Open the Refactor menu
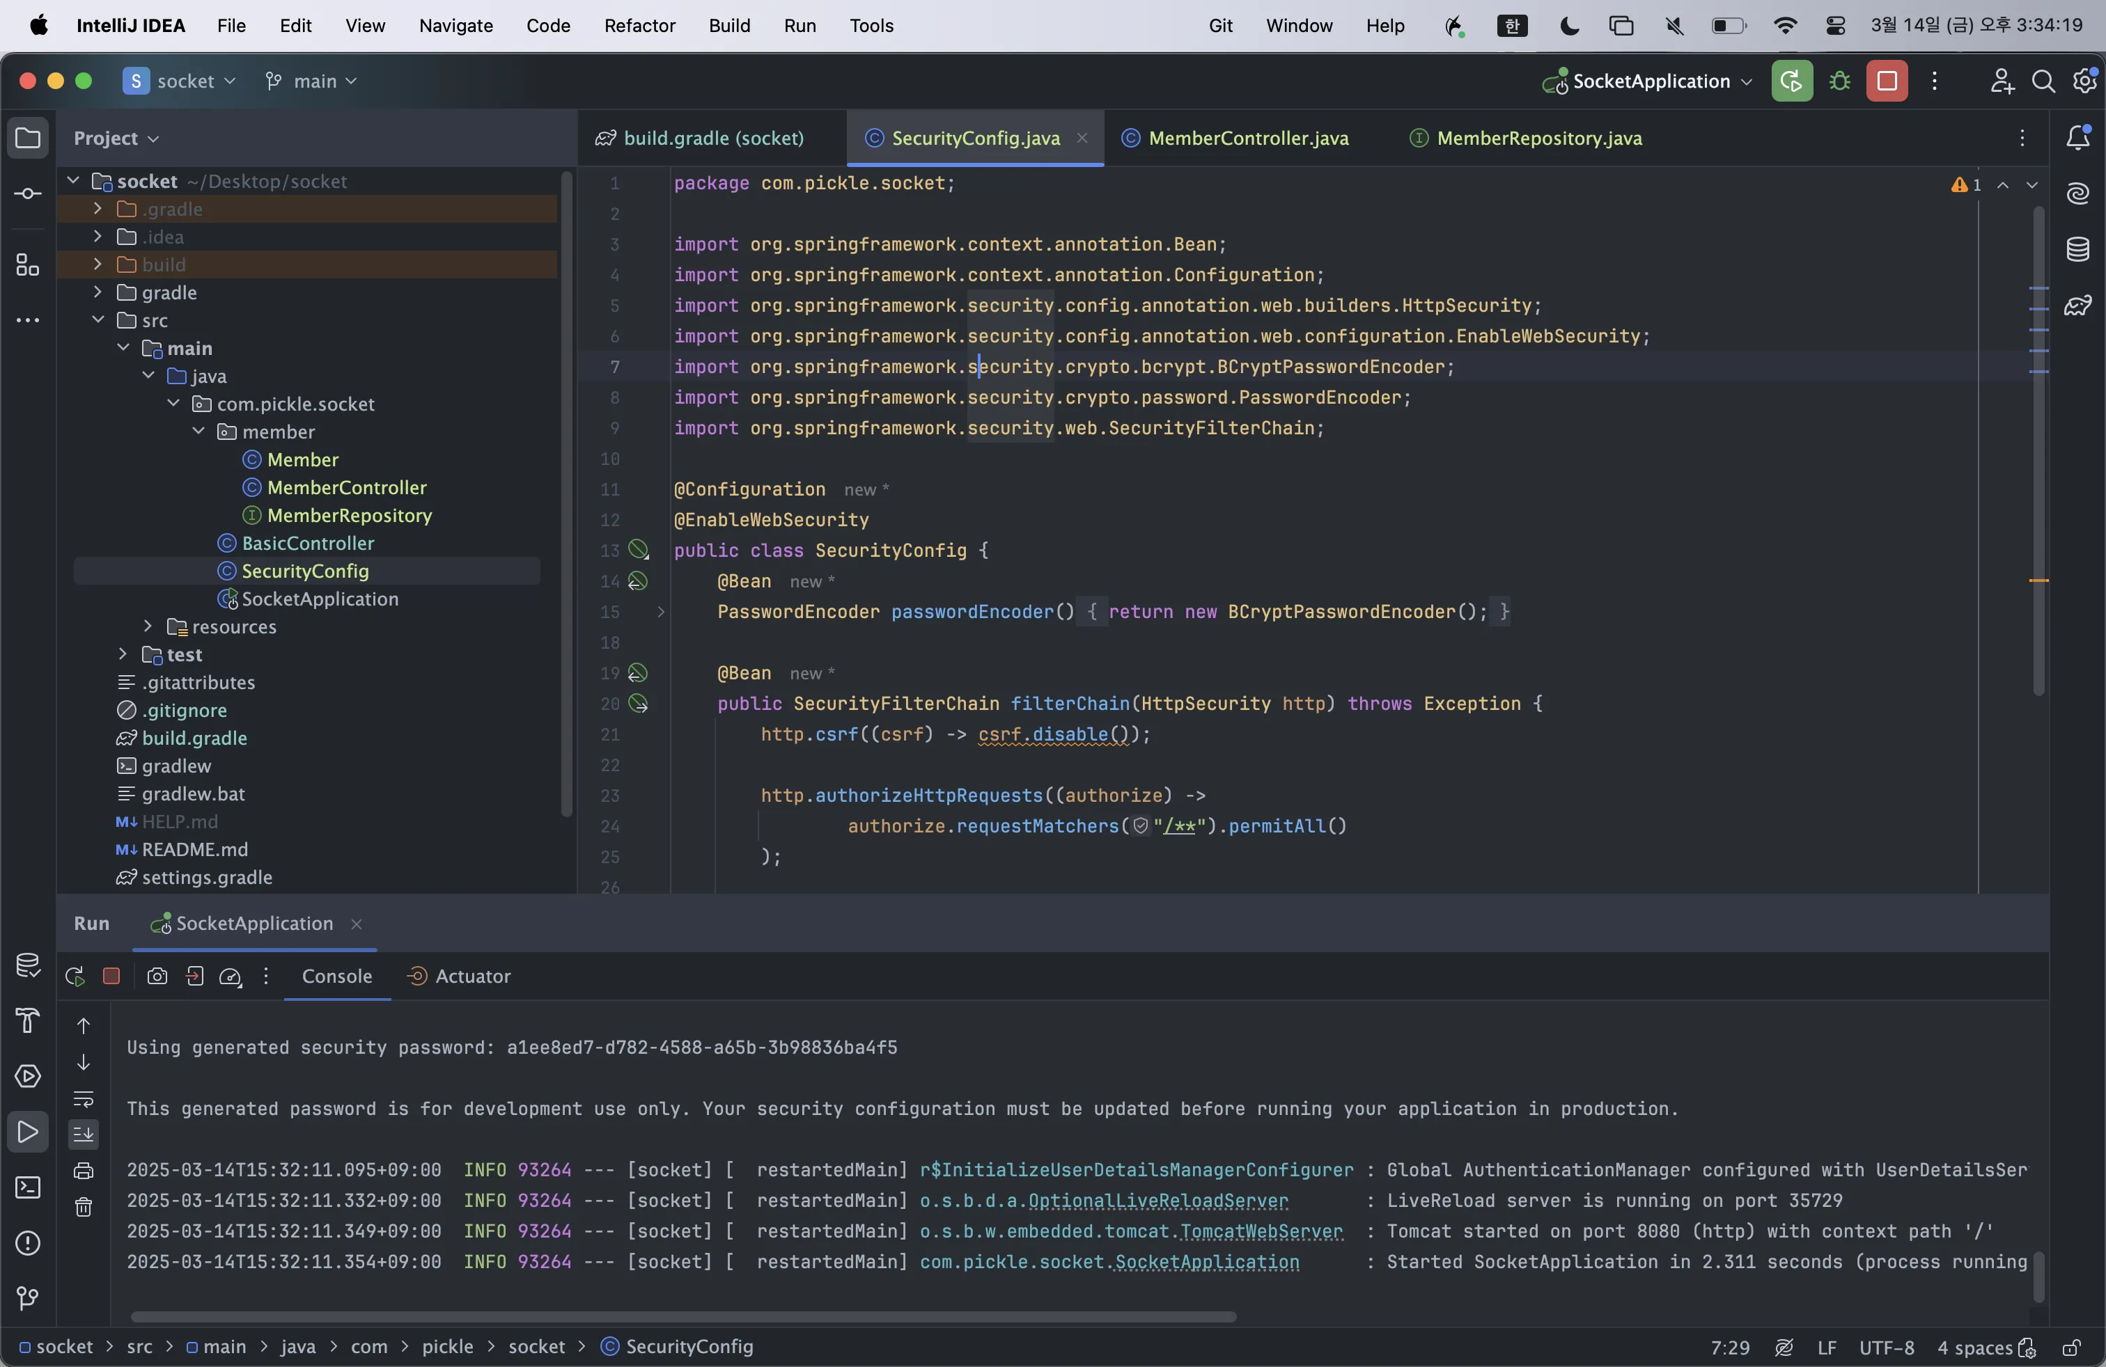This screenshot has width=2106, height=1367. point(639,26)
